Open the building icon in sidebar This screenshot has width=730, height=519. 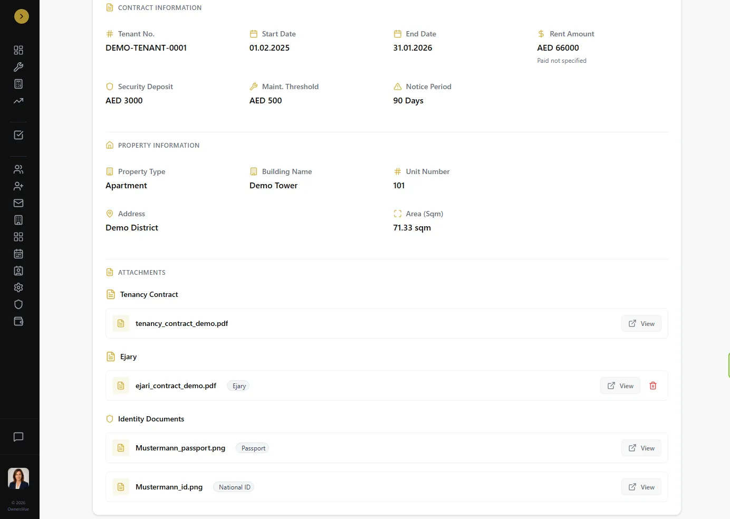(x=18, y=220)
